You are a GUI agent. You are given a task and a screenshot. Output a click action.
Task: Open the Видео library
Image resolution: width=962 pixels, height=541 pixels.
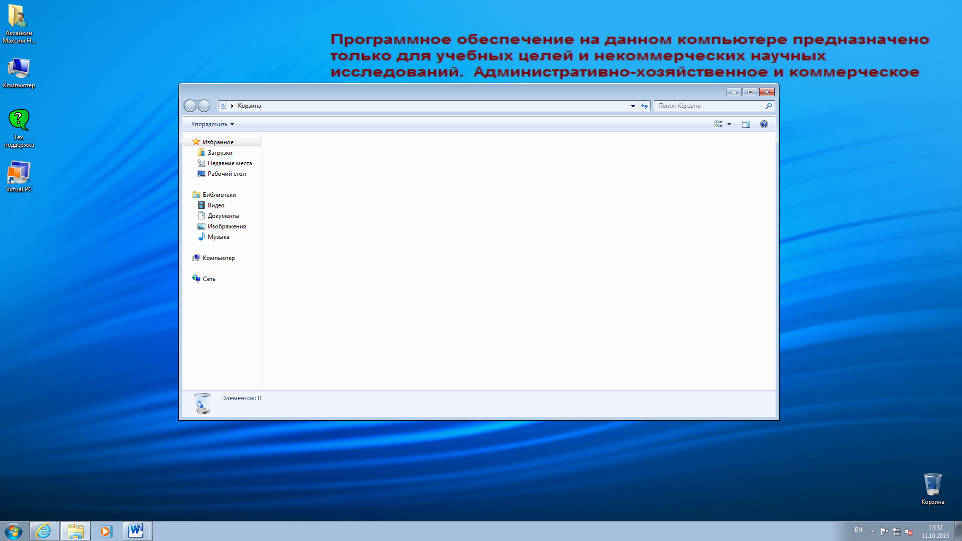tap(216, 205)
